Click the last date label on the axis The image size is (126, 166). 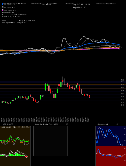(x=88, y=120)
